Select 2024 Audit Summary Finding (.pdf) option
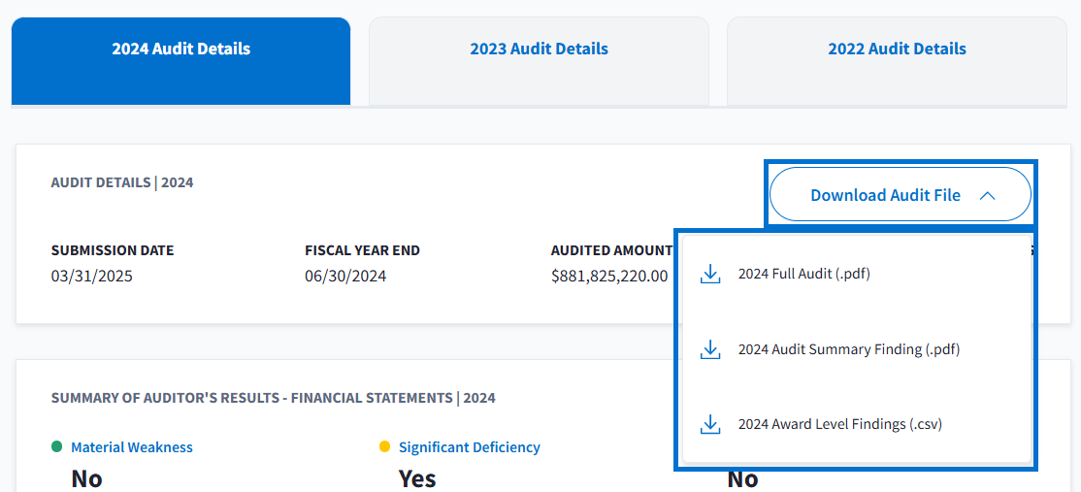This screenshot has width=1081, height=492. (x=848, y=349)
